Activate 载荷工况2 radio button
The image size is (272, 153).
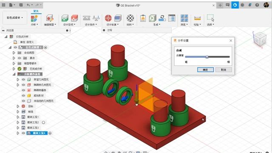43,122
